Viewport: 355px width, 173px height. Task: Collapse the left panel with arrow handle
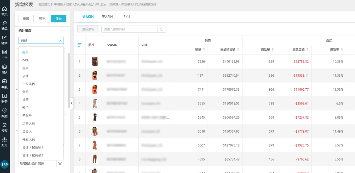coord(72,103)
